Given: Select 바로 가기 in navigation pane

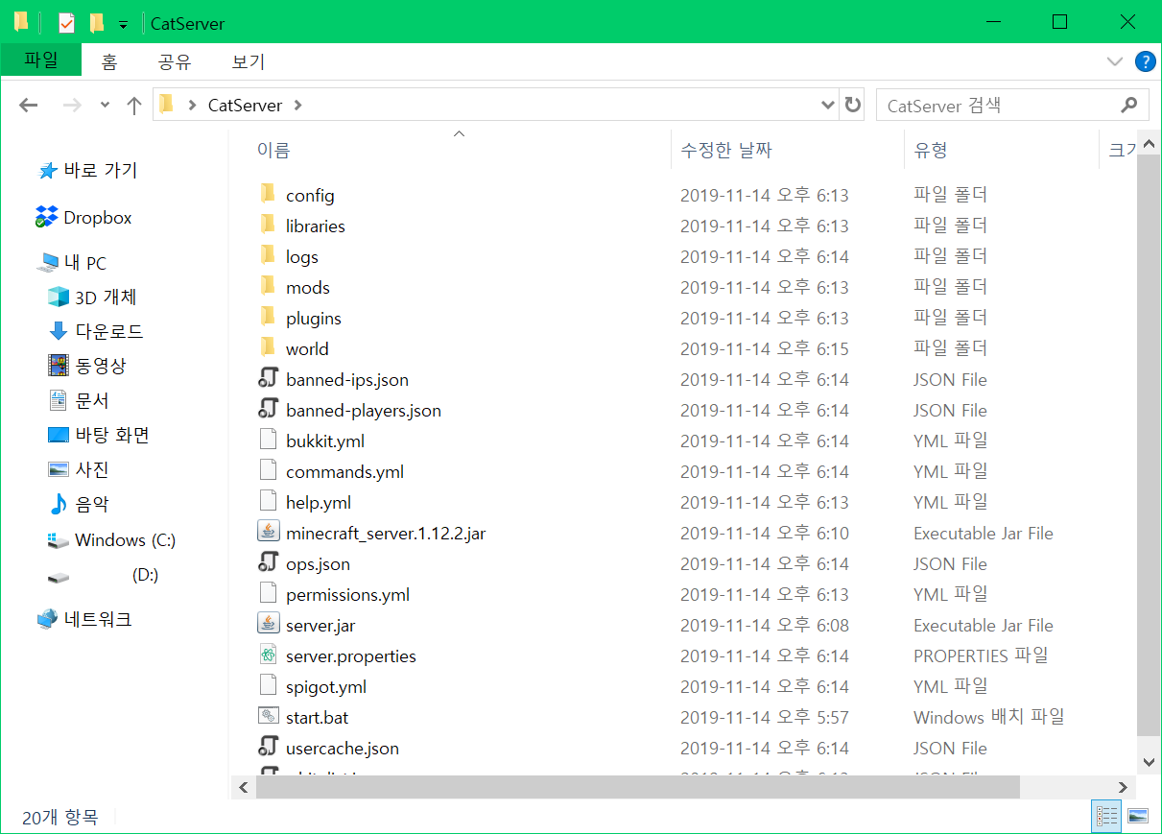Looking at the screenshot, I should [x=100, y=170].
